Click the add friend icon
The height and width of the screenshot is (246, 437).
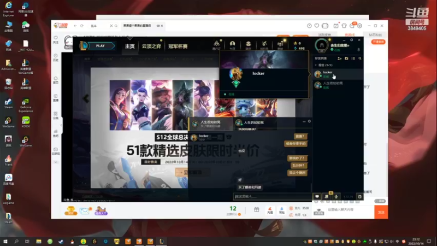339,58
